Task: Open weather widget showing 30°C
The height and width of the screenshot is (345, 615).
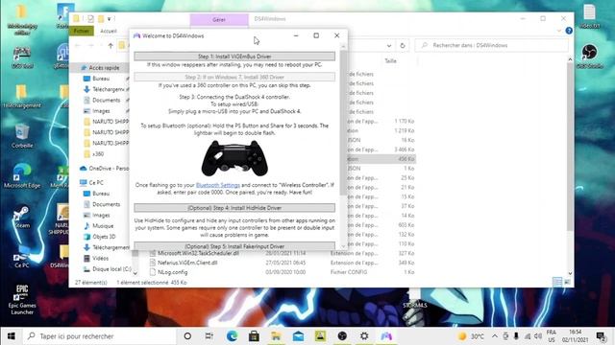Action: point(471,336)
